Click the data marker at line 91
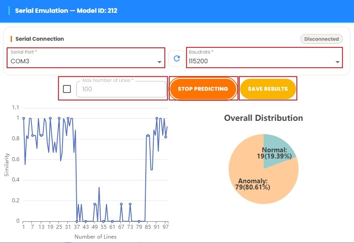This screenshot has height=243, width=354. click(157, 118)
